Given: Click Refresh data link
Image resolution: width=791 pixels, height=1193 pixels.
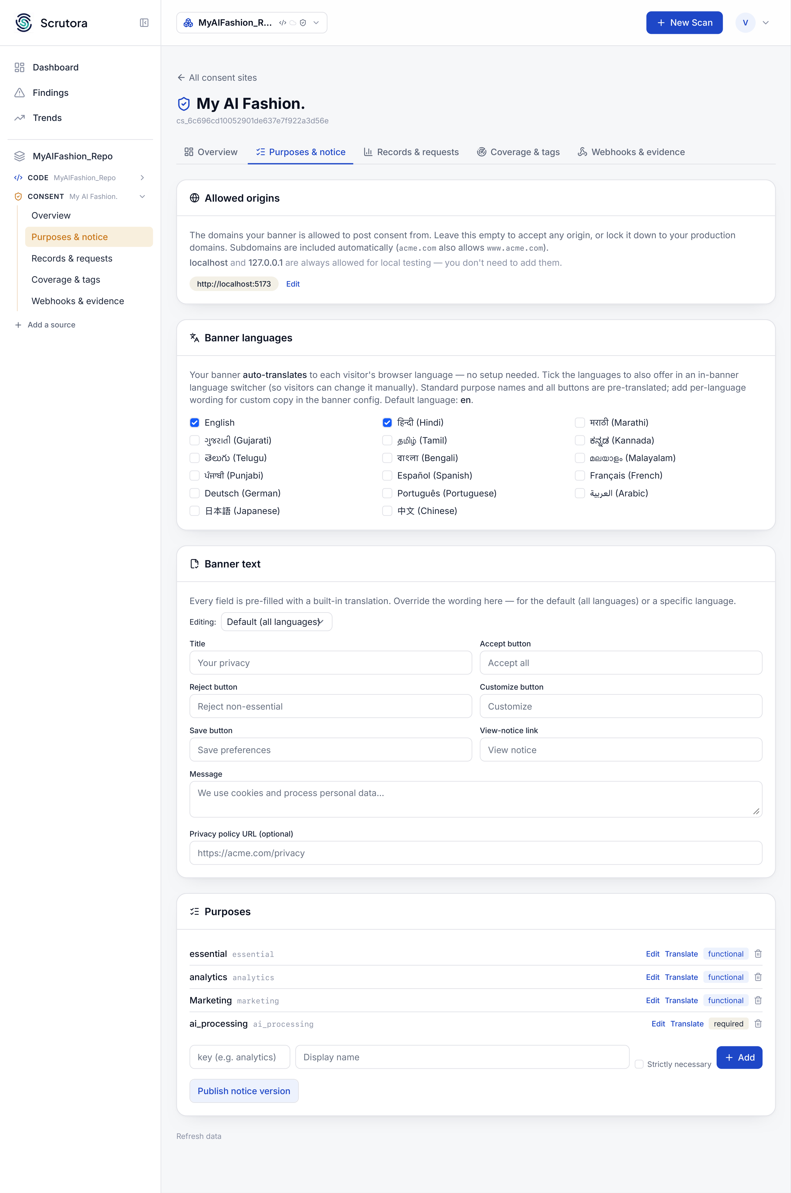Looking at the screenshot, I should pos(199,1136).
